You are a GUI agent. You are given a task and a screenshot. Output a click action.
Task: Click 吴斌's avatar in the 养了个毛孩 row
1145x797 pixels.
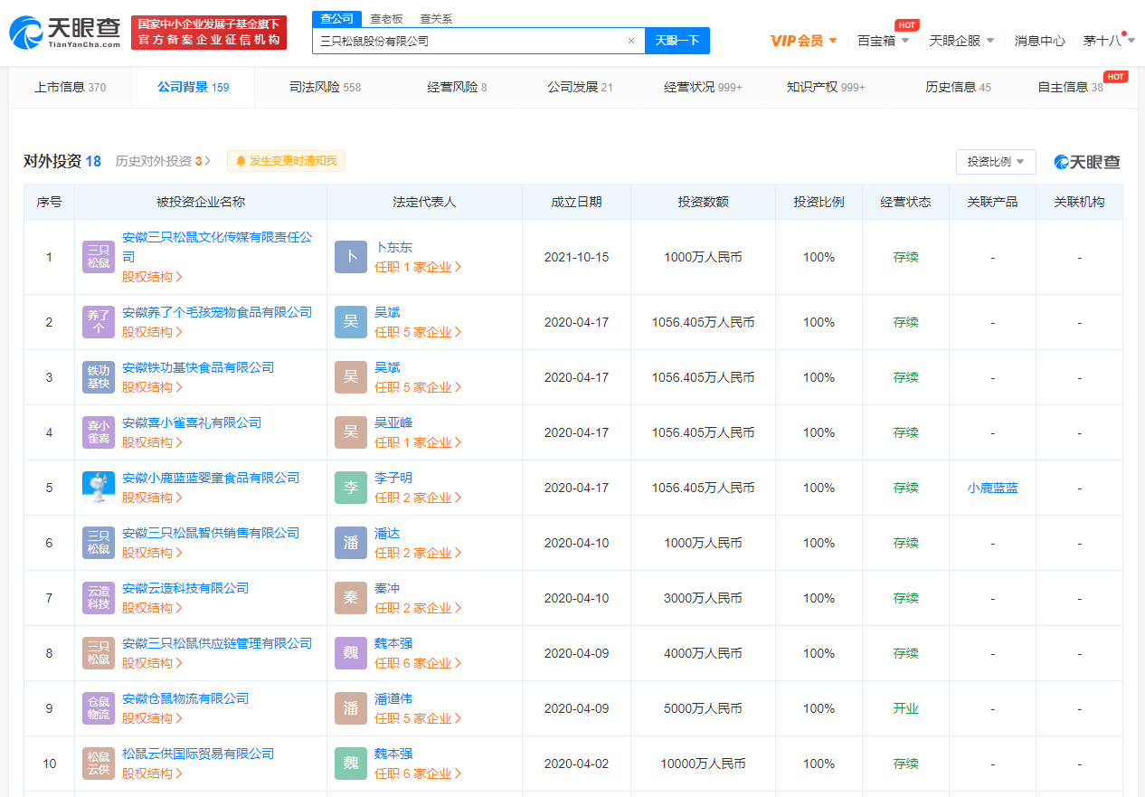351,322
